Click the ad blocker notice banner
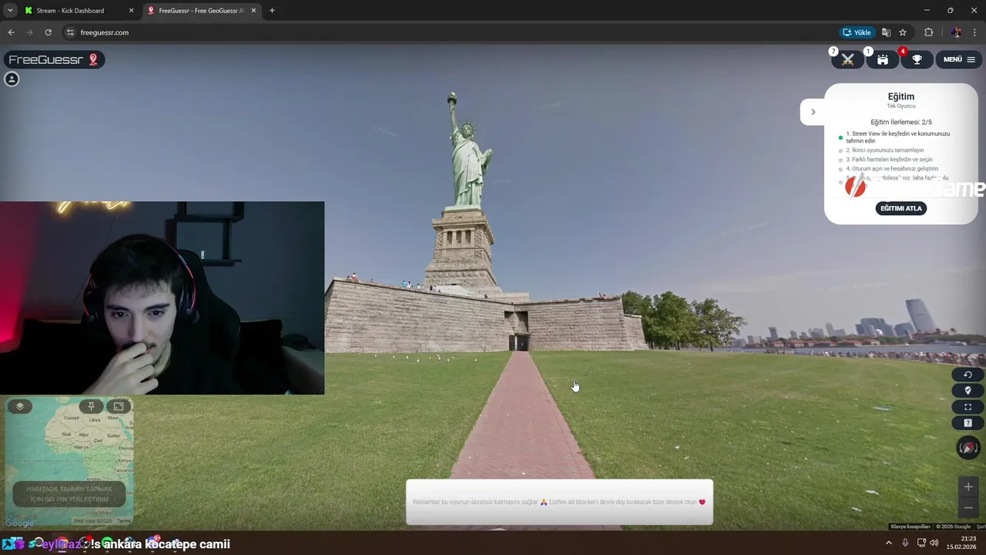The image size is (986, 555). (x=559, y=502)
